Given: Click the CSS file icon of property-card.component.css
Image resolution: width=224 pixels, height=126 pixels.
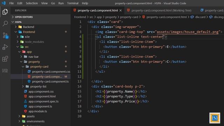Looking at the screenshot, I should coord(29,71).
